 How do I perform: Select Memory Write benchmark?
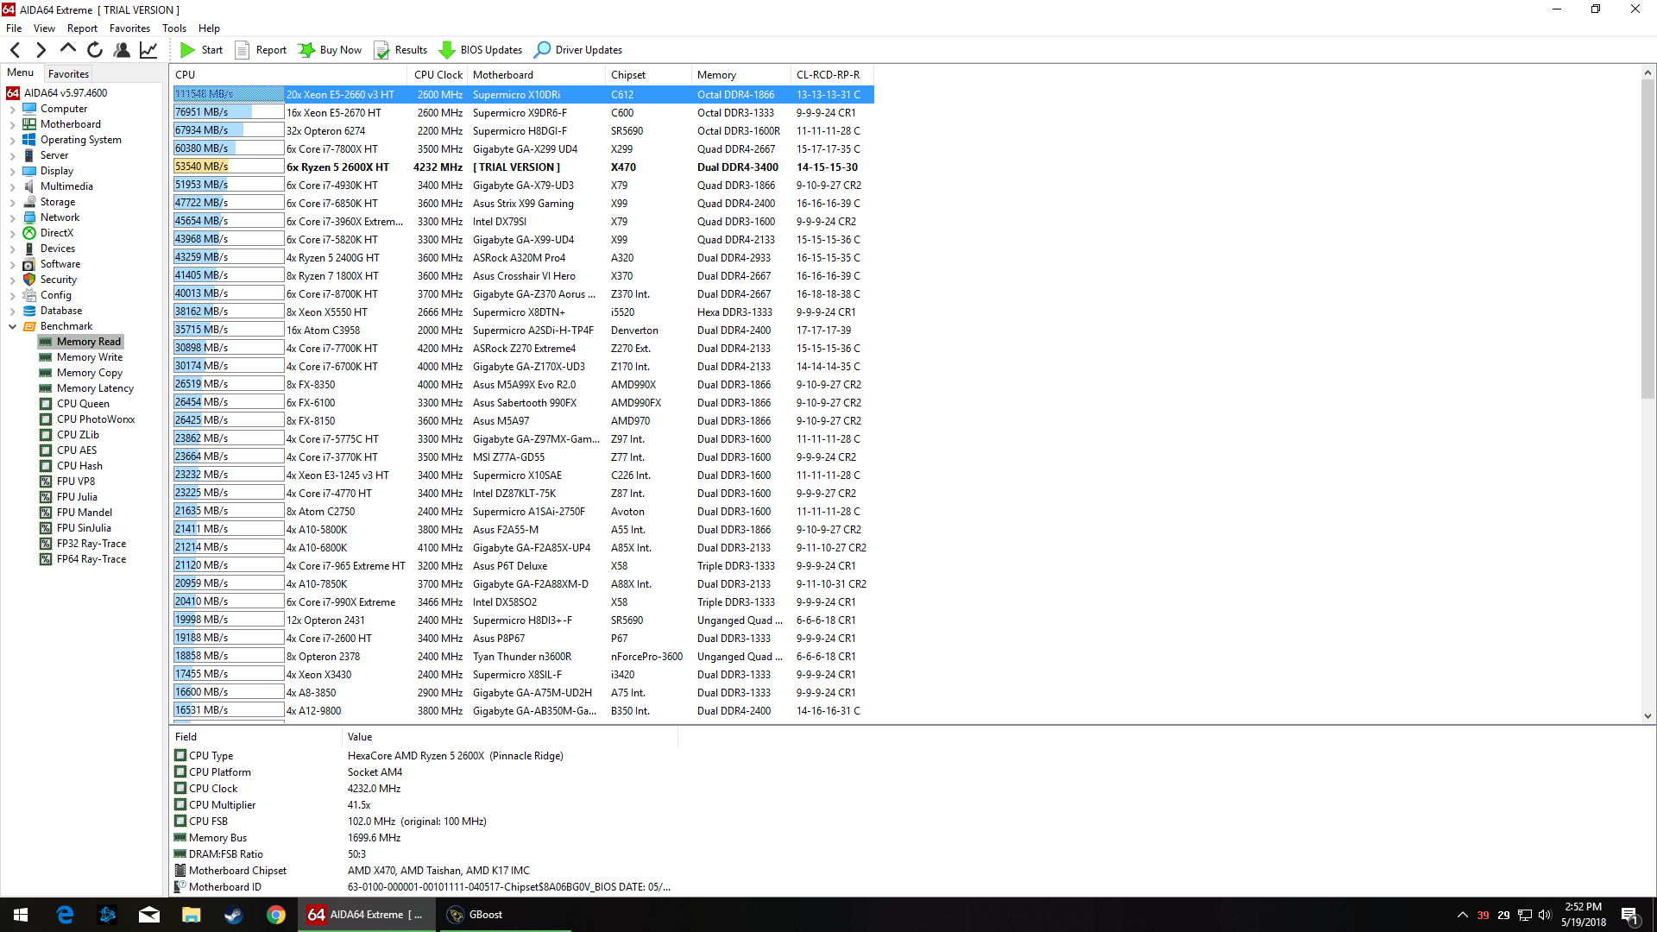click(90, 357)
